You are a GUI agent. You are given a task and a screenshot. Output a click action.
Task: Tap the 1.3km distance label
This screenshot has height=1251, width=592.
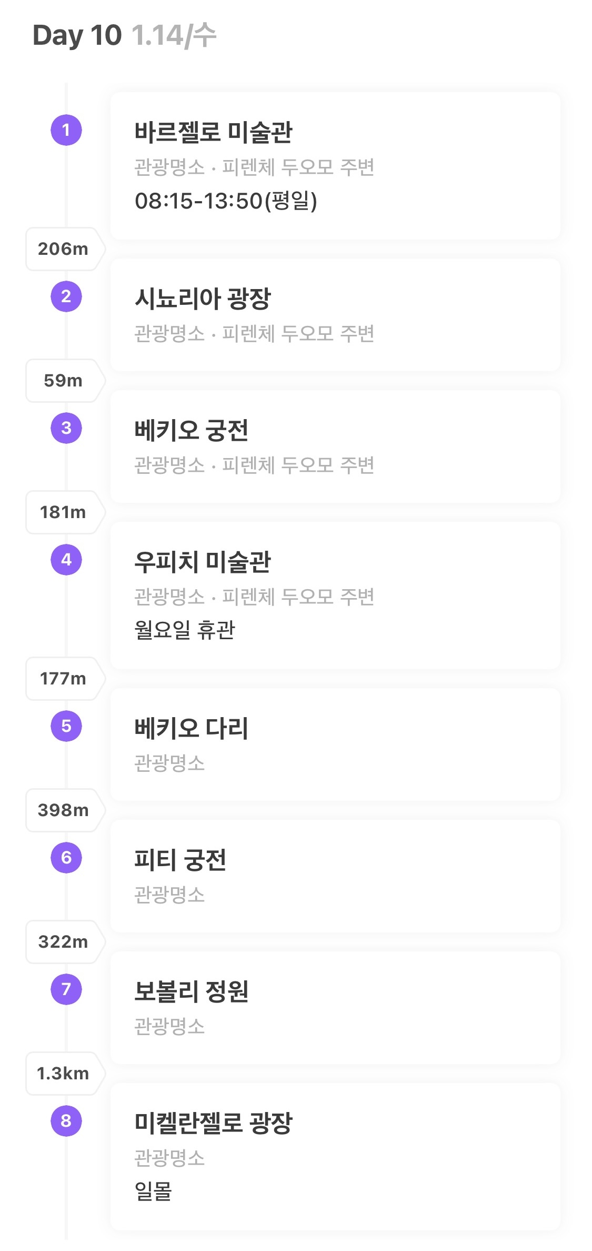pyautogui.click(x=63, y=1074)
